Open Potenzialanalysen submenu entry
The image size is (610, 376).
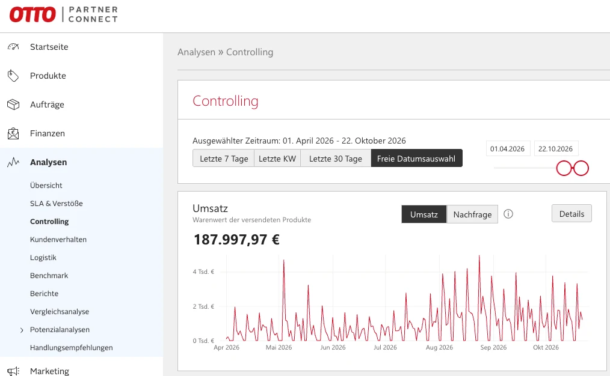[60, 329]
